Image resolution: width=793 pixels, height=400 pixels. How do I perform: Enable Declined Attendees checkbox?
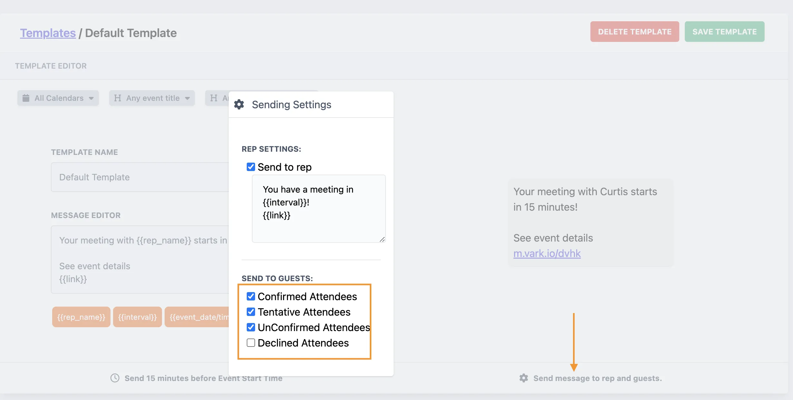coord(251,343)
